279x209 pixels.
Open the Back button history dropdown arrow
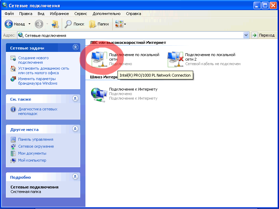pos(29,24)
